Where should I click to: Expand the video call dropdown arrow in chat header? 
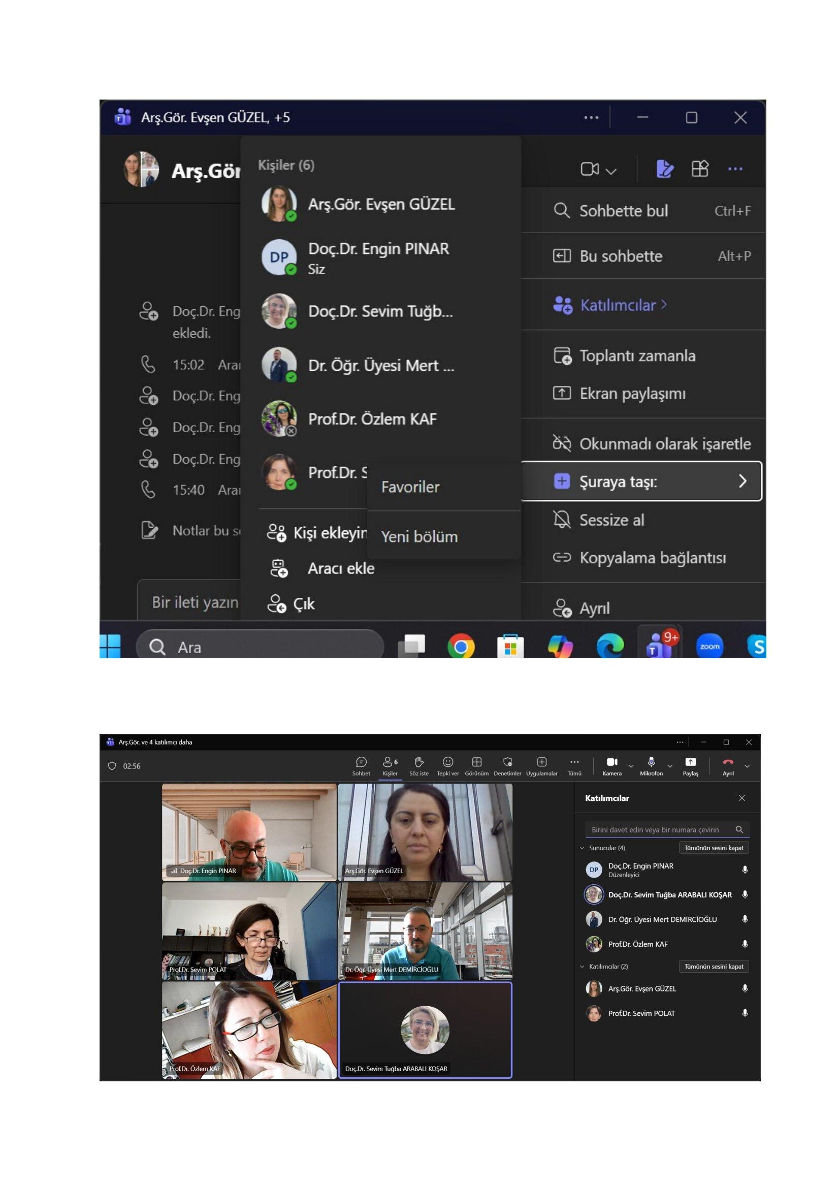point(611,171)
